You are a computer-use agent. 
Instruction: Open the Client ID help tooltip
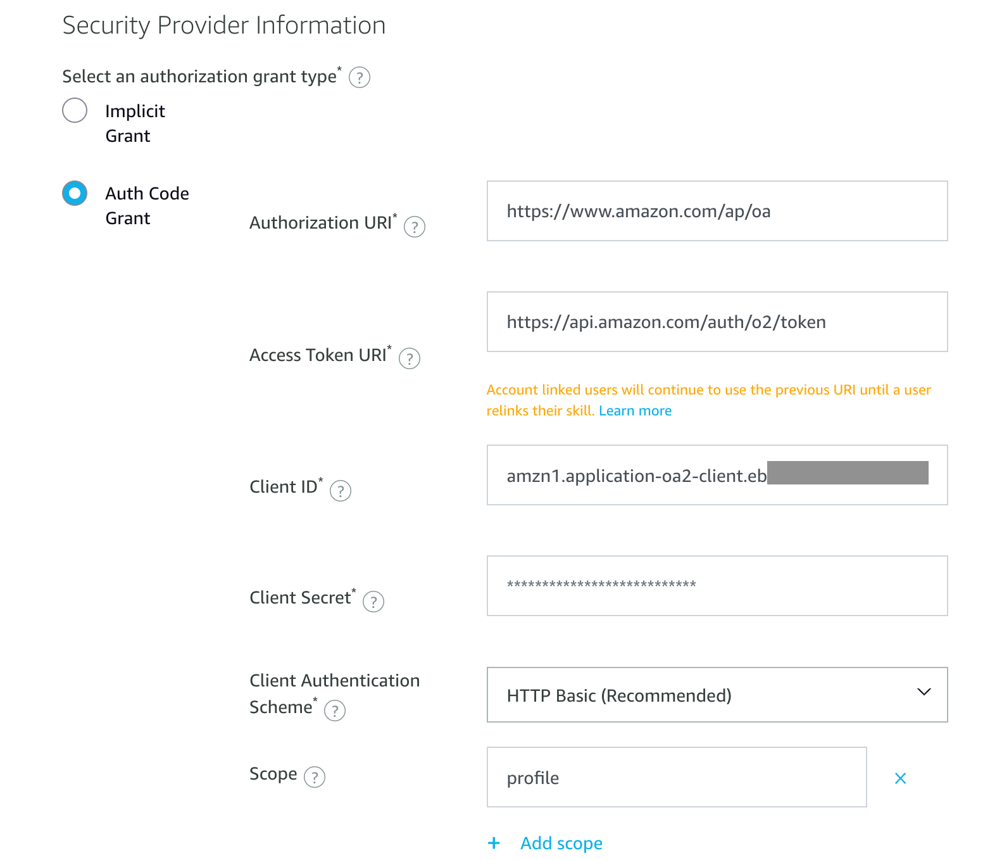pyautogui.click(x=341, y=491)
